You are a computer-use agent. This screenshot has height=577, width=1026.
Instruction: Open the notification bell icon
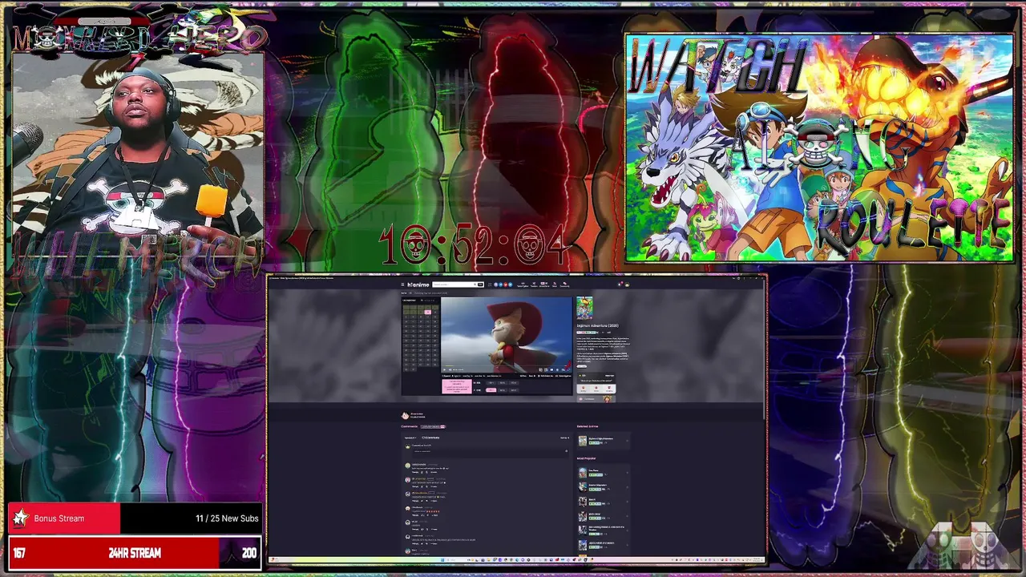click(620, 284)
